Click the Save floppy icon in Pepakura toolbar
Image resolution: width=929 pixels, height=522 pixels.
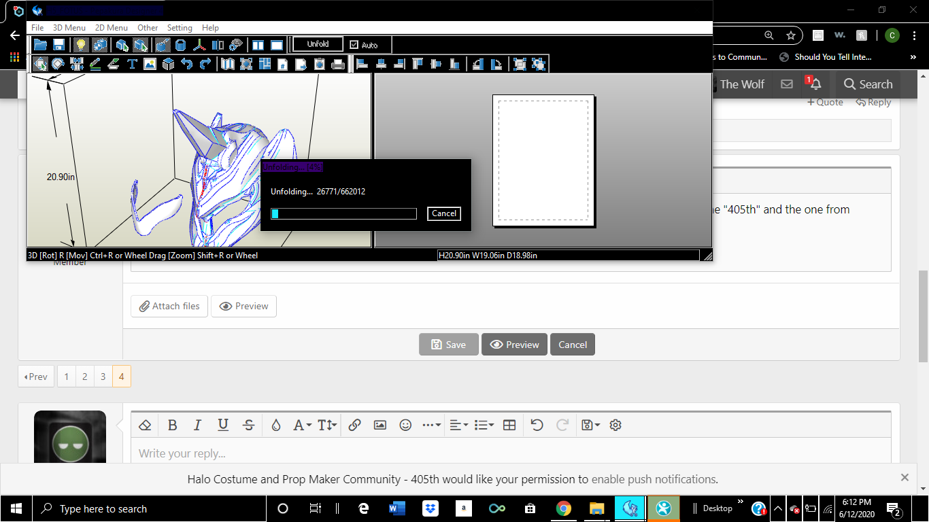click(x=59, y=45)
